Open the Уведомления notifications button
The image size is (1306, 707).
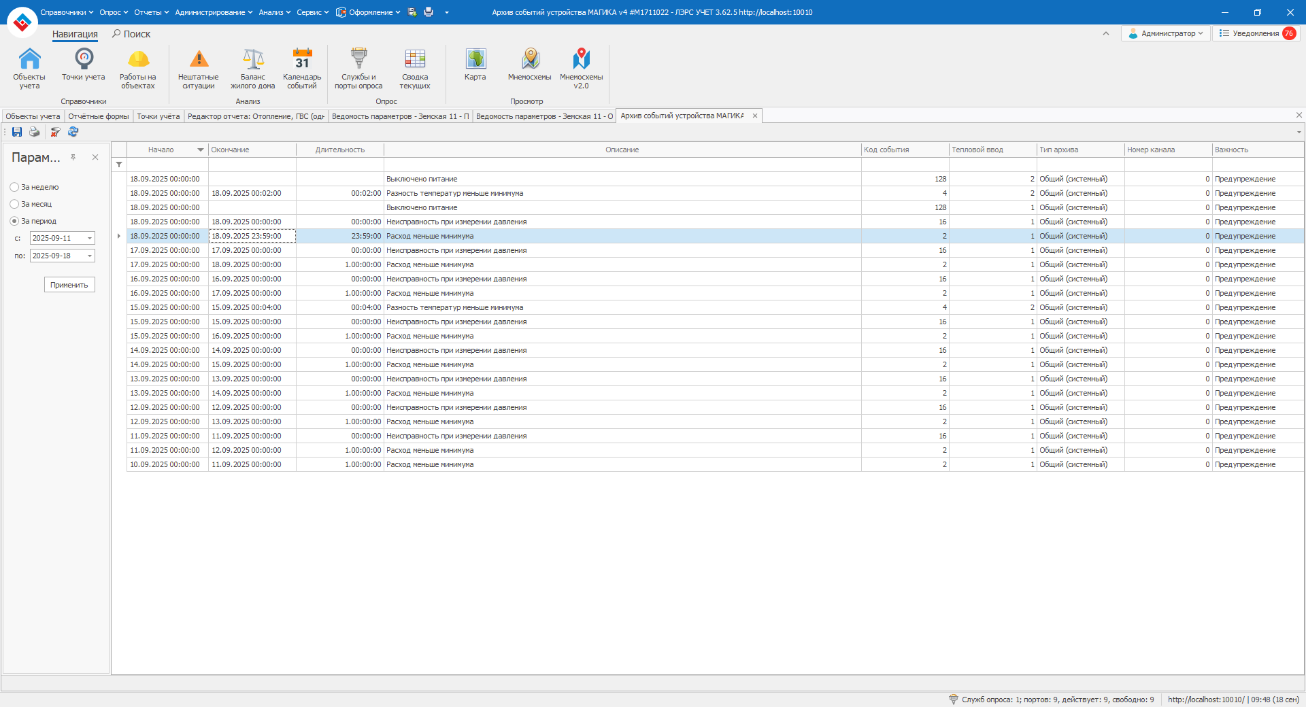pos(1256,33)
